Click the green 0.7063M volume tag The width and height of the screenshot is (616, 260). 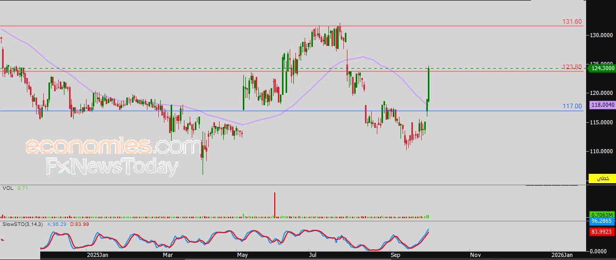tap(602, 214)
